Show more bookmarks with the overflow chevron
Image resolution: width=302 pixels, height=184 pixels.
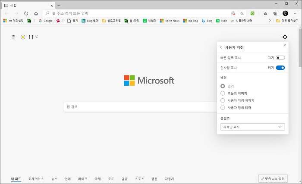(270, 21)
